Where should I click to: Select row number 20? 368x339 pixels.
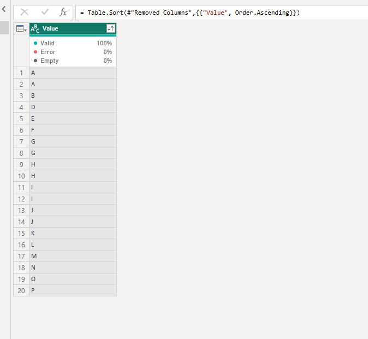click(21, 290)
